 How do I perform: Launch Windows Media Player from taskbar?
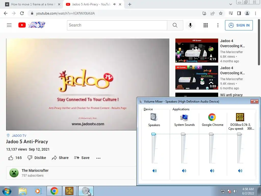(38, 191)
